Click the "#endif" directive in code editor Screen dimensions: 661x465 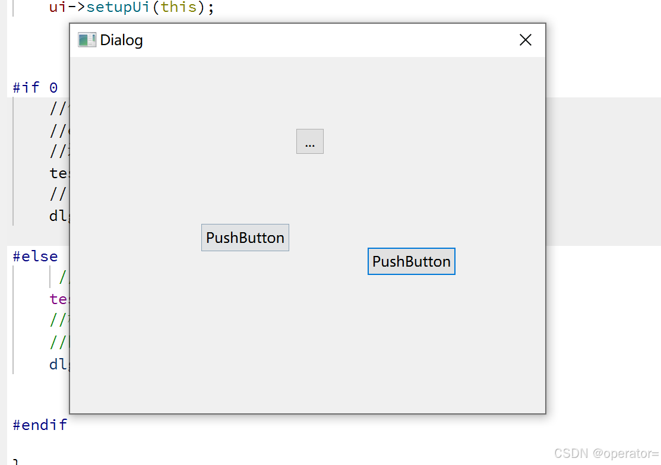pyautogui.click(x=40, y=425)
